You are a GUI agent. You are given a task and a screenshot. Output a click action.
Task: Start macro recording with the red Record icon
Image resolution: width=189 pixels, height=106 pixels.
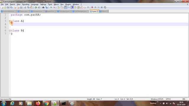tap(92, 7)
